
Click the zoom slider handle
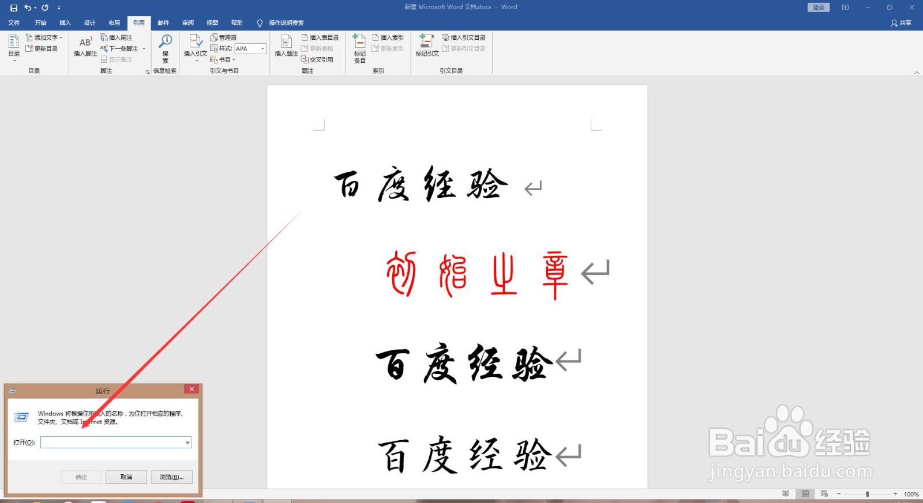pos(867,494)
